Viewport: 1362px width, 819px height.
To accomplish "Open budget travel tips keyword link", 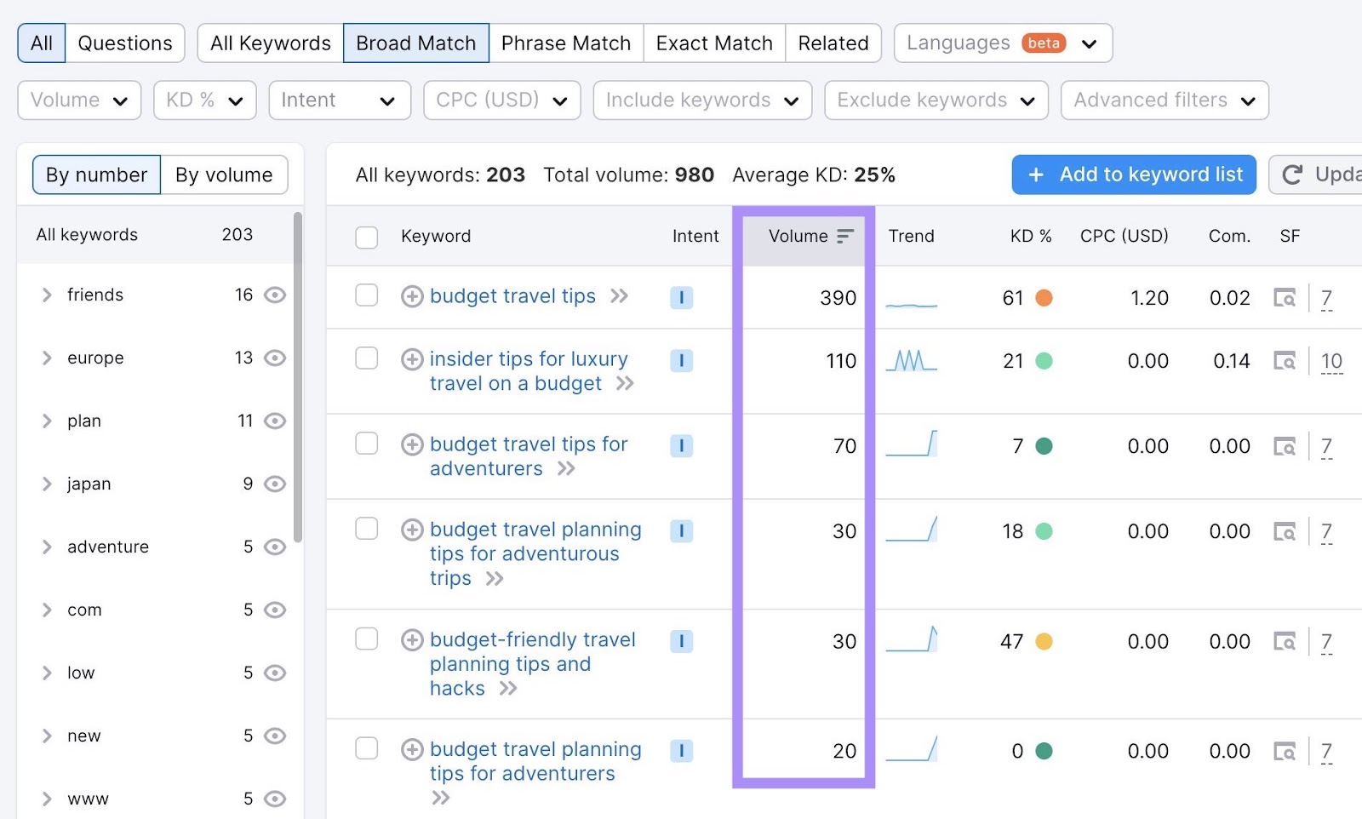I will pyautogui.click(x=512, y=296).
